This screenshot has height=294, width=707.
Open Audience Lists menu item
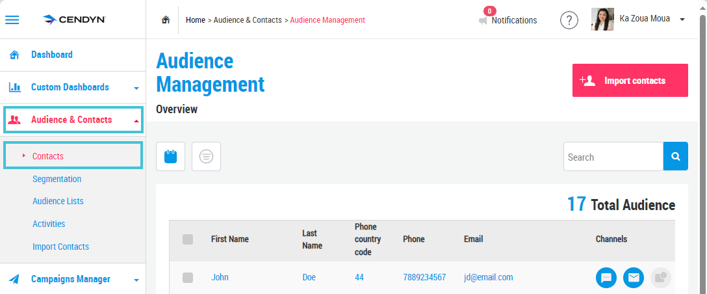coord(58,201)
